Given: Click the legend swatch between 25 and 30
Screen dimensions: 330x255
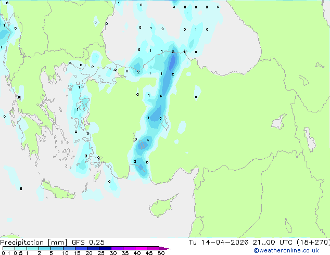Looking at the screenshot, I should tap(105, 248).
